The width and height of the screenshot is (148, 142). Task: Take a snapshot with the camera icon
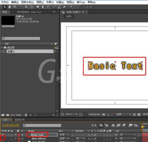pyautogui.click(x=104, y=114)
